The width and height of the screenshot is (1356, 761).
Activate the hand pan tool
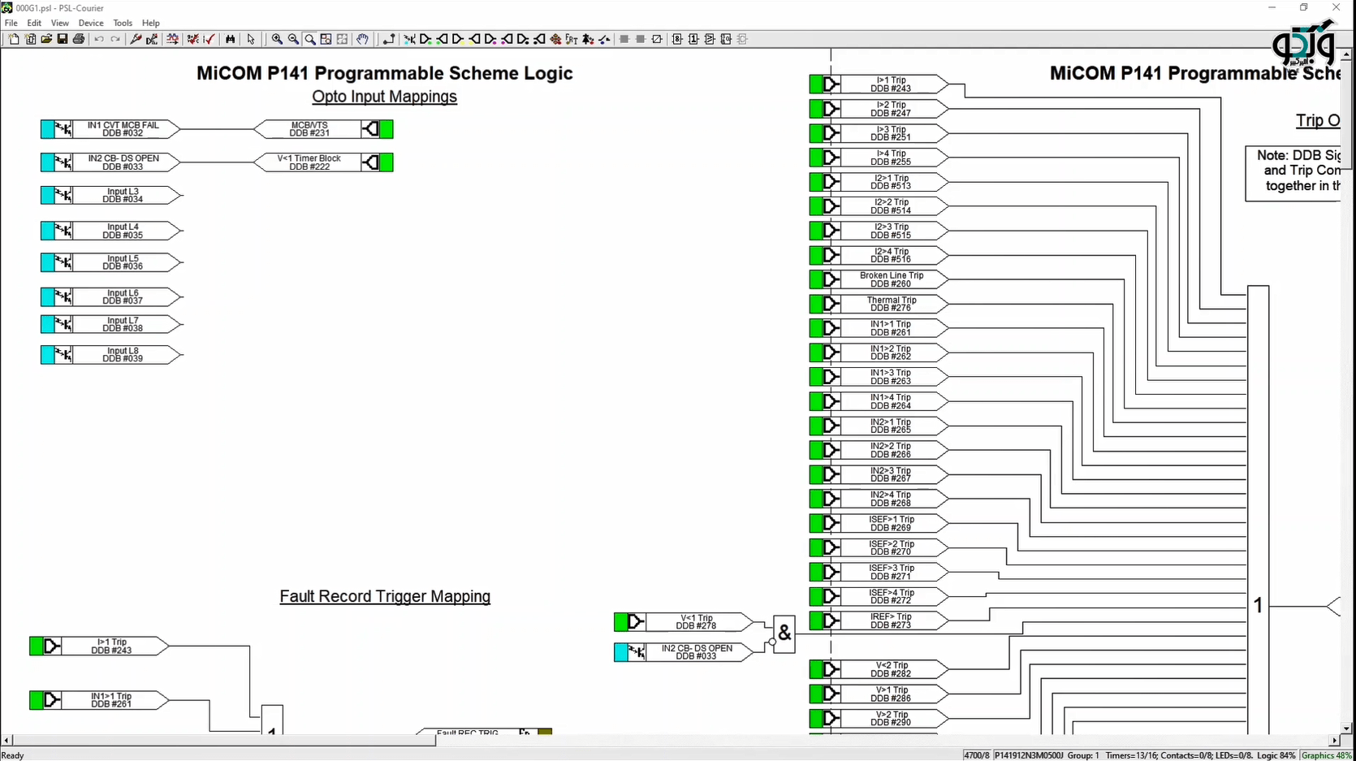(362, 39)
